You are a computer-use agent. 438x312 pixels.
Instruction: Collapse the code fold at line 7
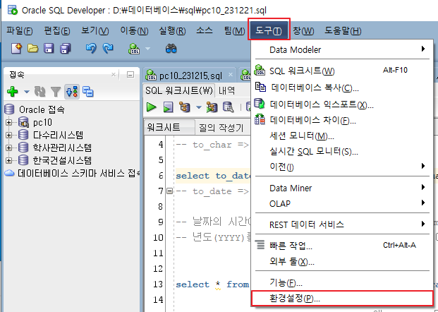click(x=169, y=191)
